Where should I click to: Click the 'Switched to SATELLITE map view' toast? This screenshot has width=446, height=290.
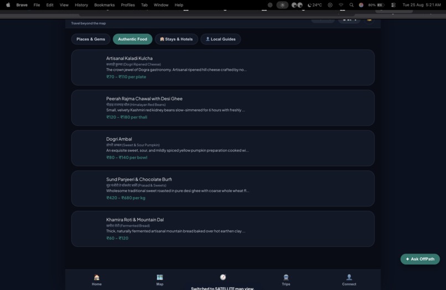tap(222, 288)
